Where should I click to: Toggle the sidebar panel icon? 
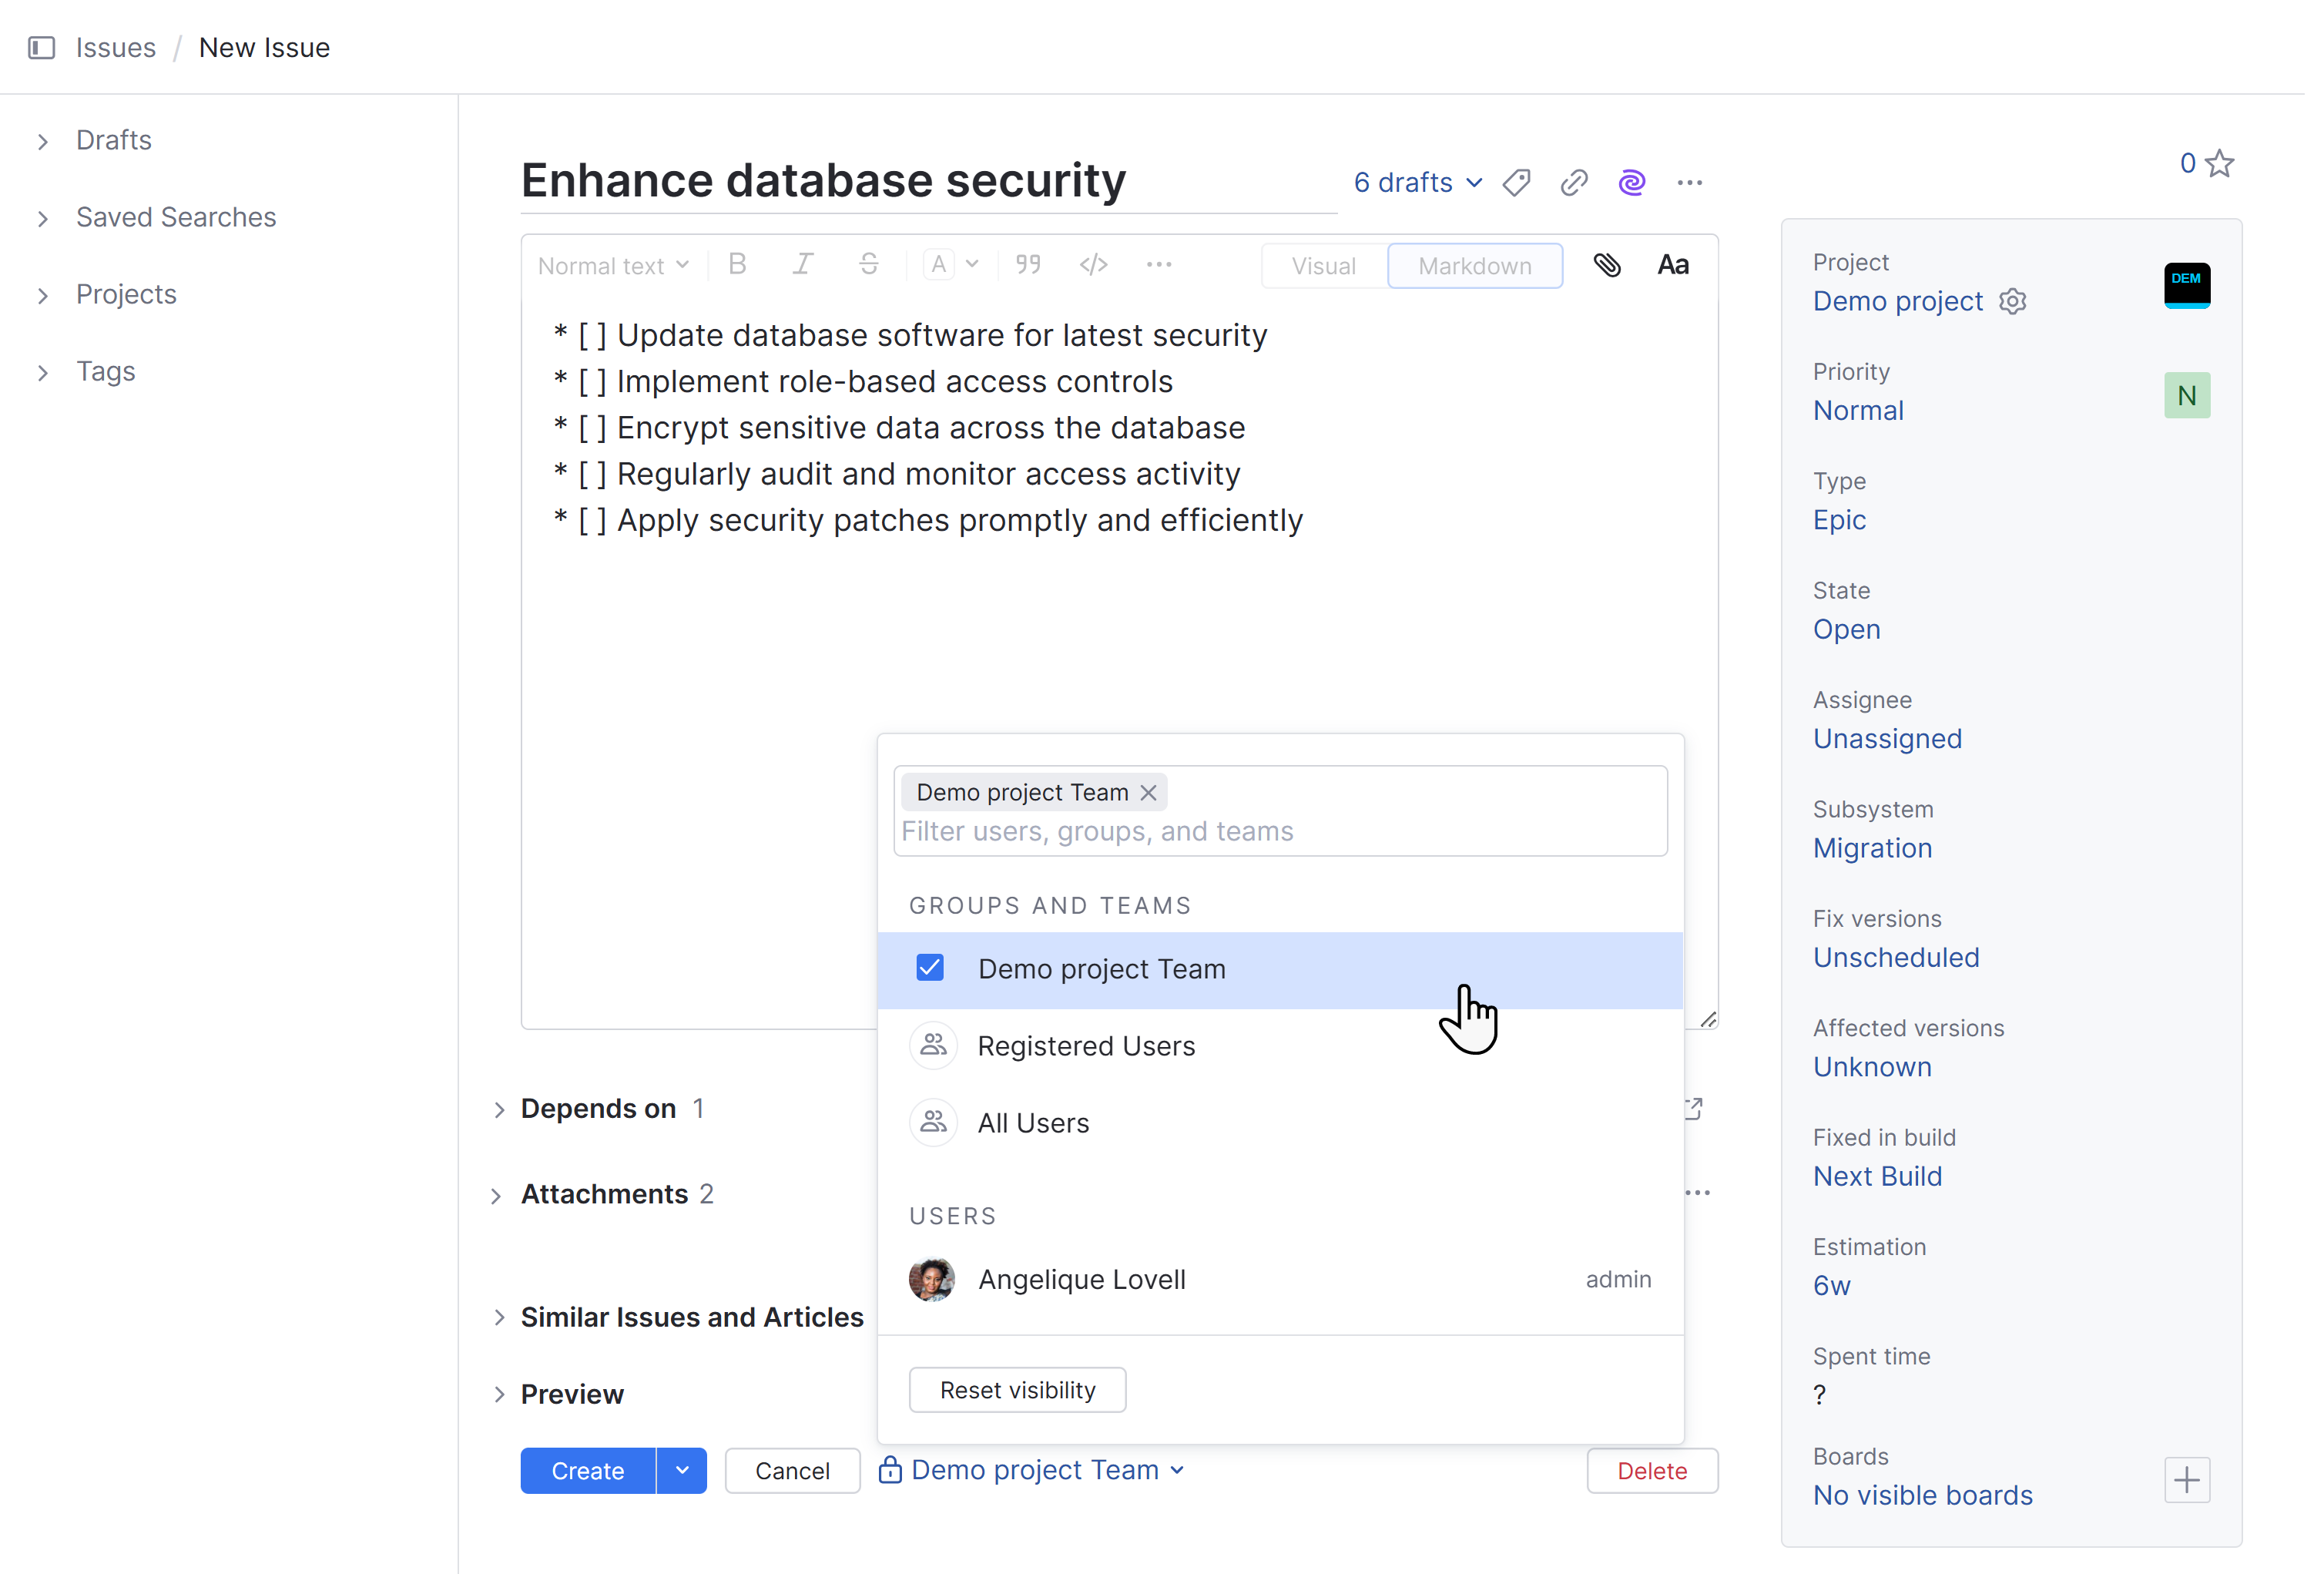[41, 47]
